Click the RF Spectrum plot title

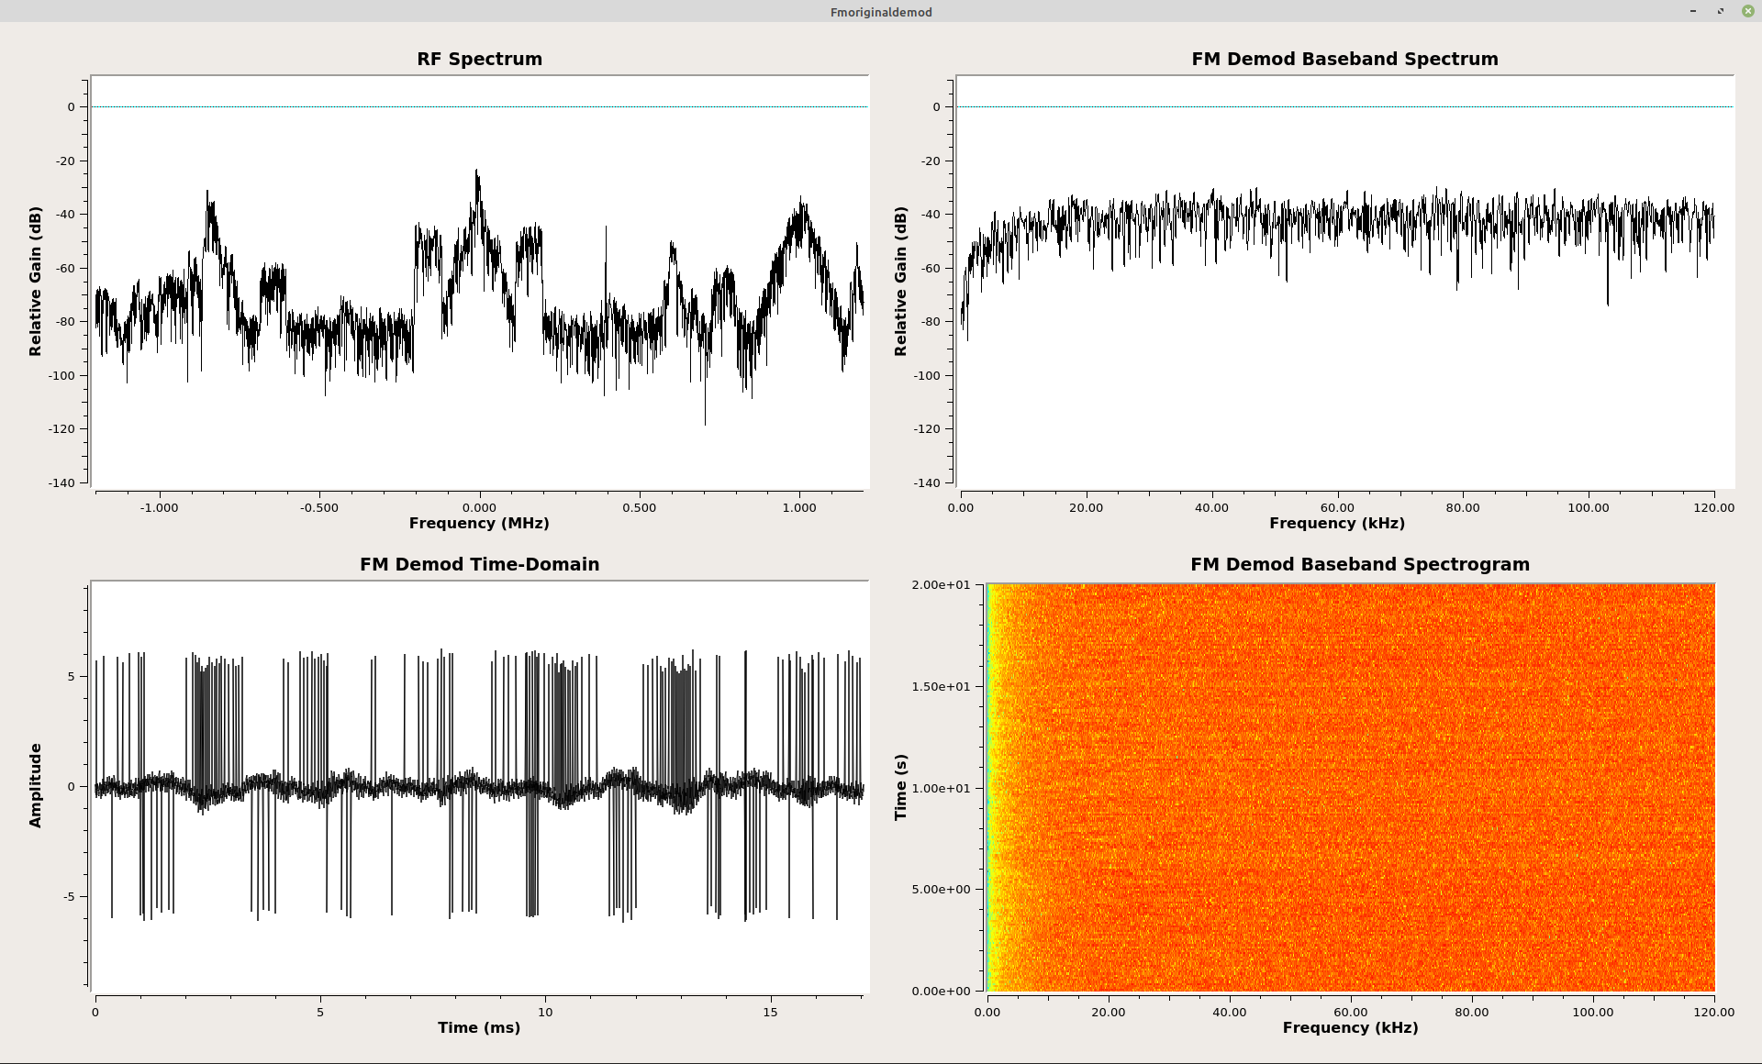click(479, 59)
